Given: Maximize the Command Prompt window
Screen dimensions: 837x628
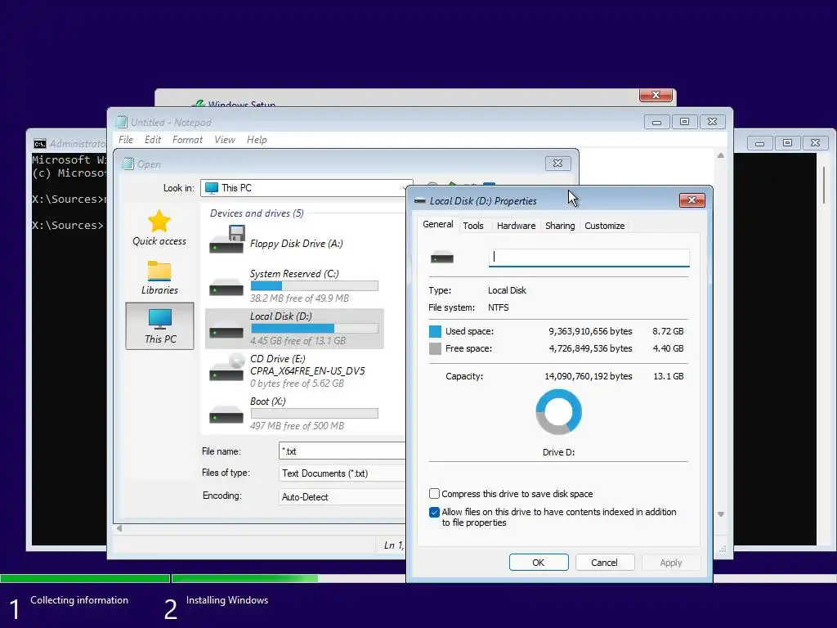Looking at the screenshot, I should point(787,142).
